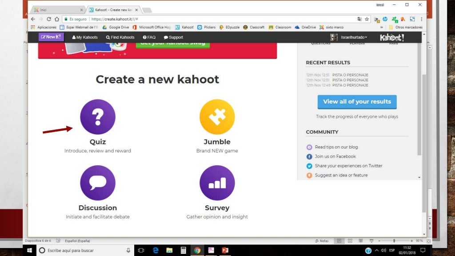Click the Windows Start button
Screen dimensions: 455x256
(29, 250)
